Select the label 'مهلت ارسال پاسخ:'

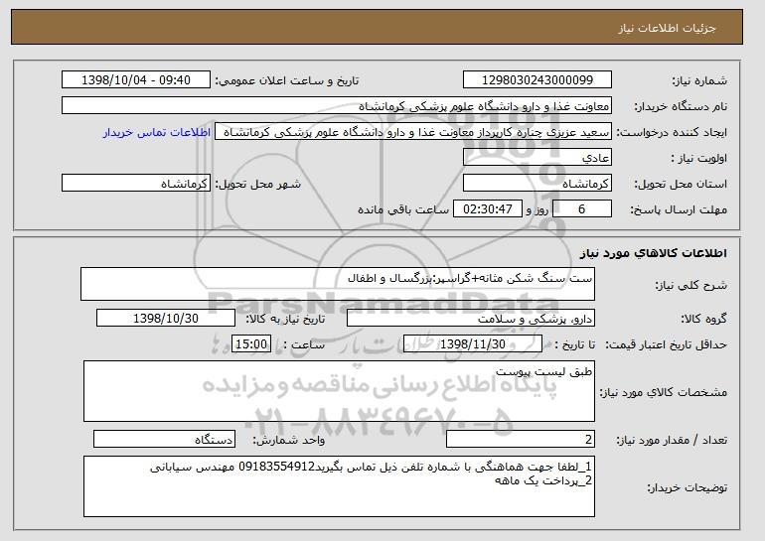click(x=679, y=210)
